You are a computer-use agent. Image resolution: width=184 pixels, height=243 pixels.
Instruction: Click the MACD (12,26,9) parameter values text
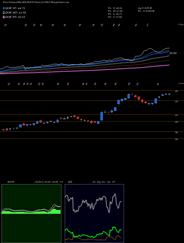pos(48,182)
